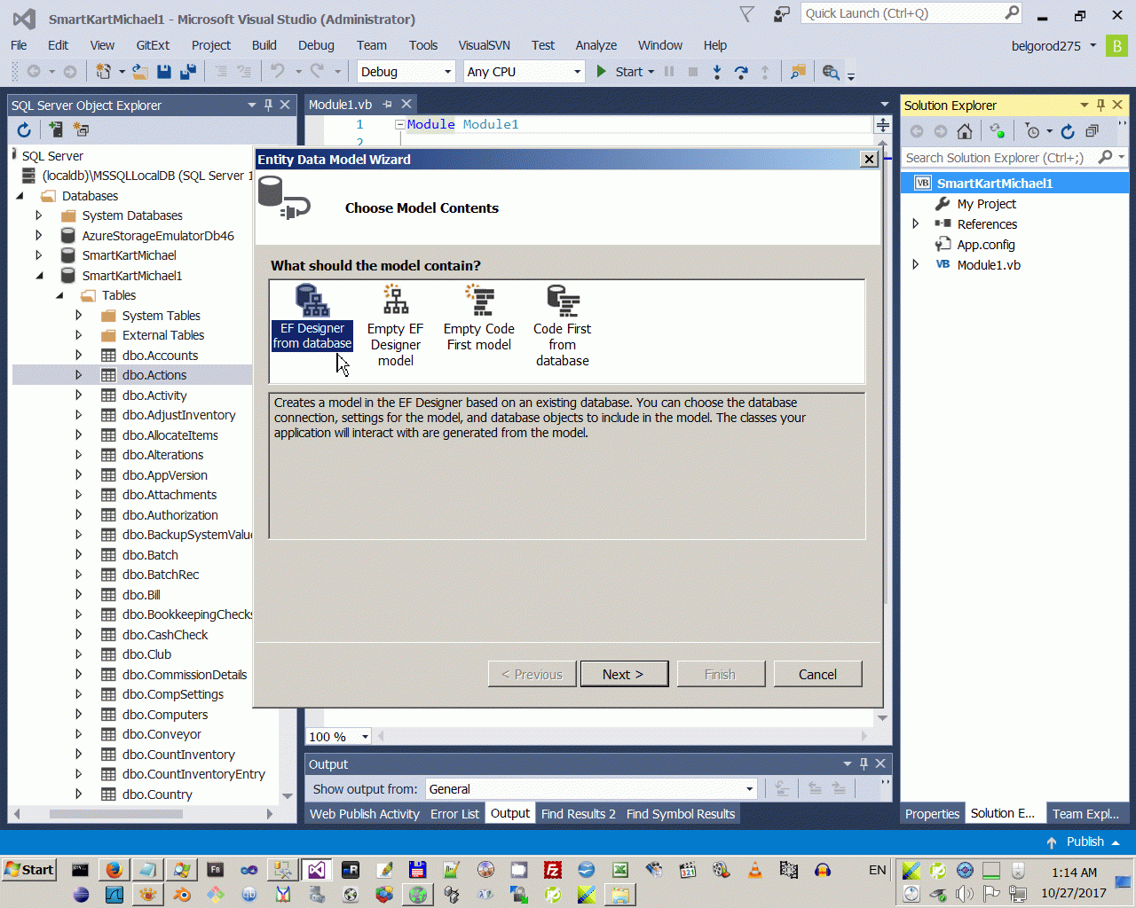
Task: Click the Navigate Backward toolbar icon
Action: pyautogui.click(x=34, y=72)
